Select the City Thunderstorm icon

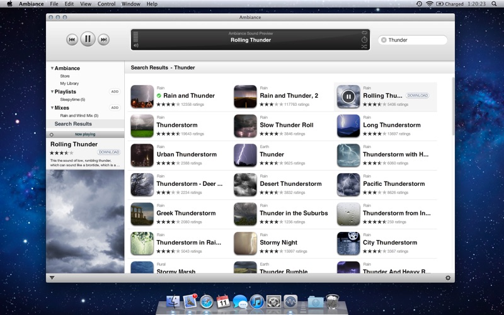click(348, 244)
